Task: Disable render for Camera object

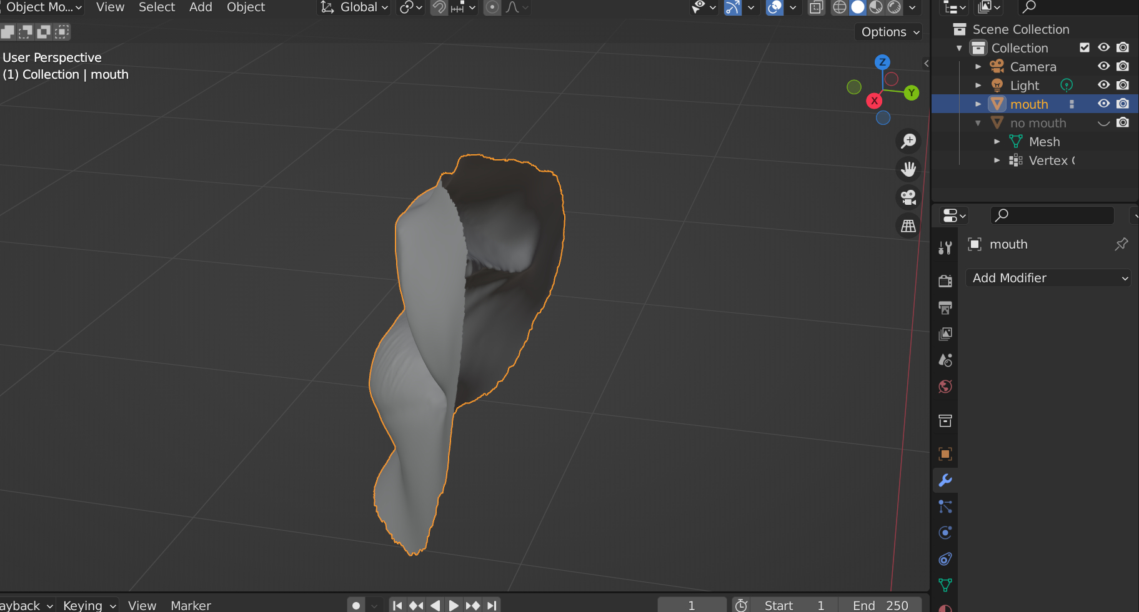Action: pos(1123,66)
